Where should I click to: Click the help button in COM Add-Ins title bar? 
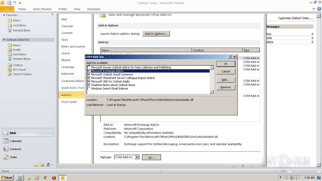coord(230,57)
